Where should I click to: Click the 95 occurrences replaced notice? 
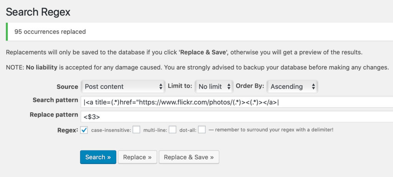click(50, 31)
